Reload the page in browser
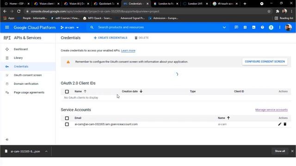296x166 pixels. [18, 11]
